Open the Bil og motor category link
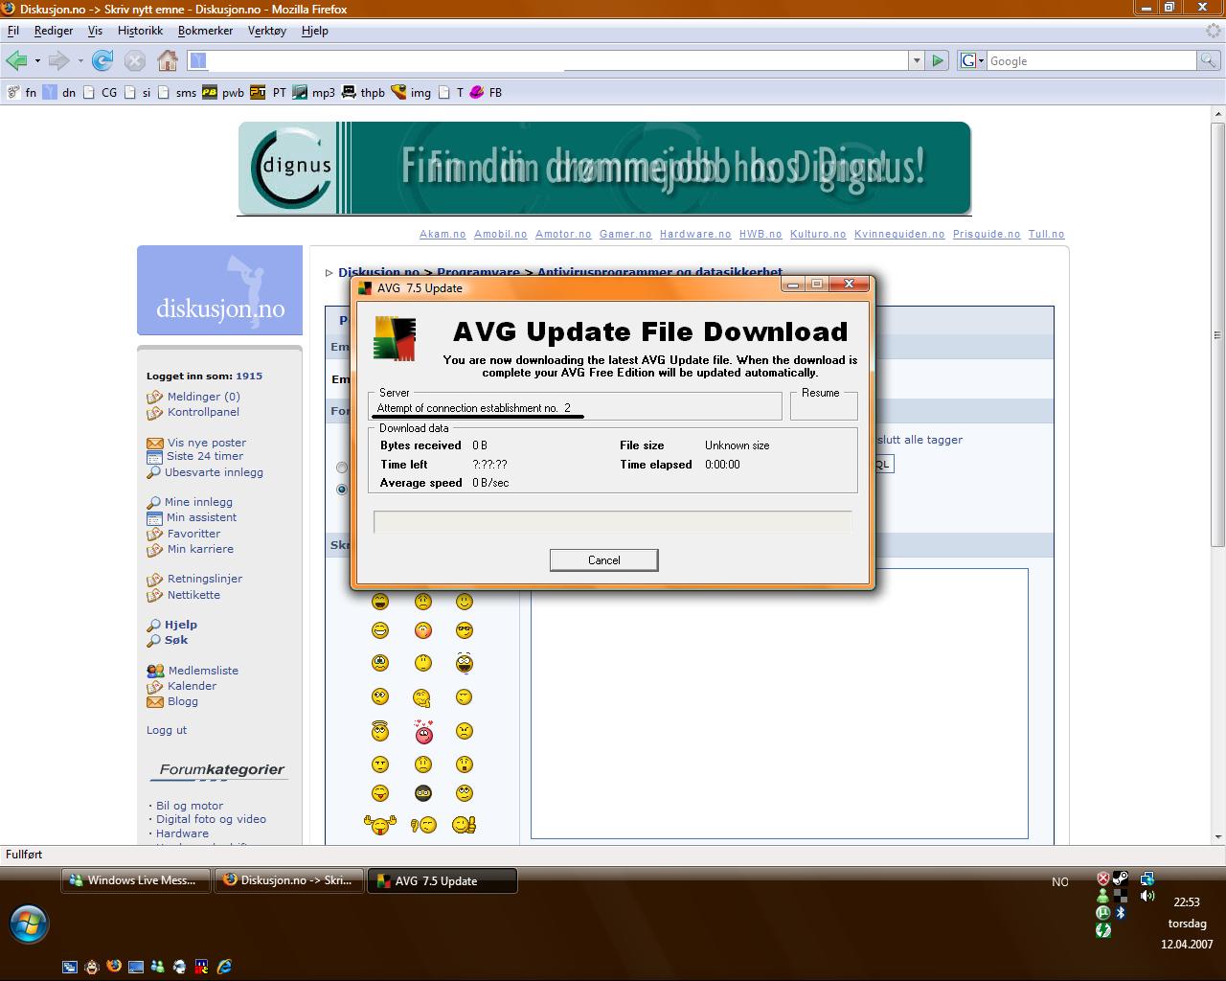The height and width of the screenshot is (981, 1226). point(190,806)
